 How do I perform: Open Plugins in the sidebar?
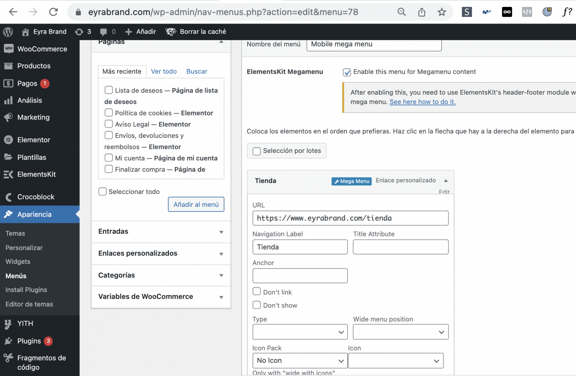(40, 341)
